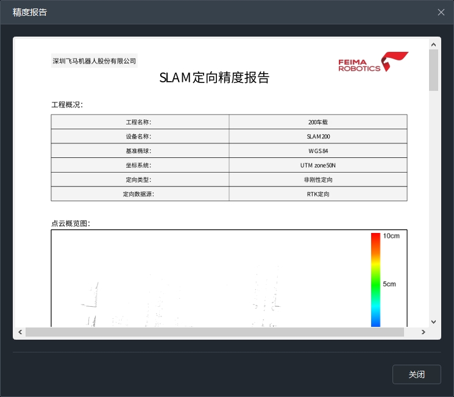This screenshot has height=397, width=454.
Task: Click the vertical scrollbar up arrow
Action: 433,45
